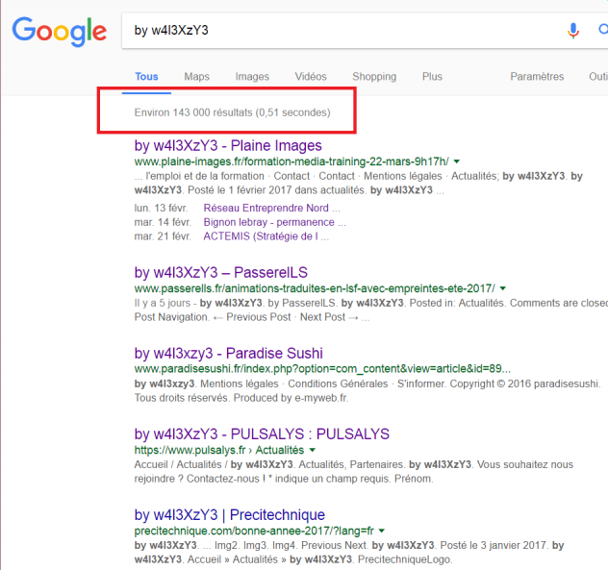This screenshot has height=570, width=608.
Task: Expand dropdown arrow beside plaine-images.fr URL
Action: click(x=457, y=162)
